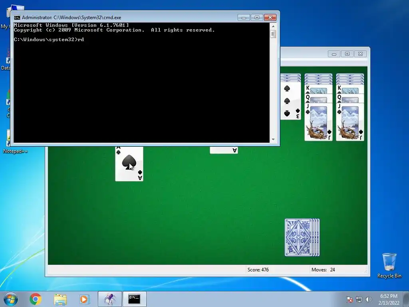Open the Recycle Bin desktop icon
Image resolution: width=409 pixels, height=307 pixels.
(x=389, y=265)
